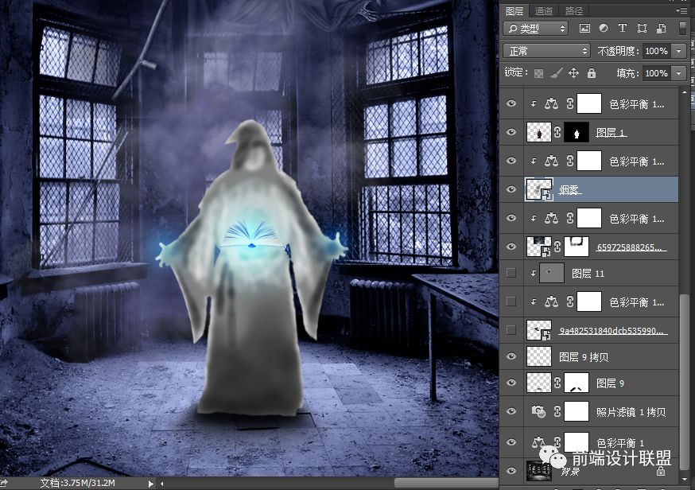
Task: Lock transparent pixels icon
Action: 538,73
